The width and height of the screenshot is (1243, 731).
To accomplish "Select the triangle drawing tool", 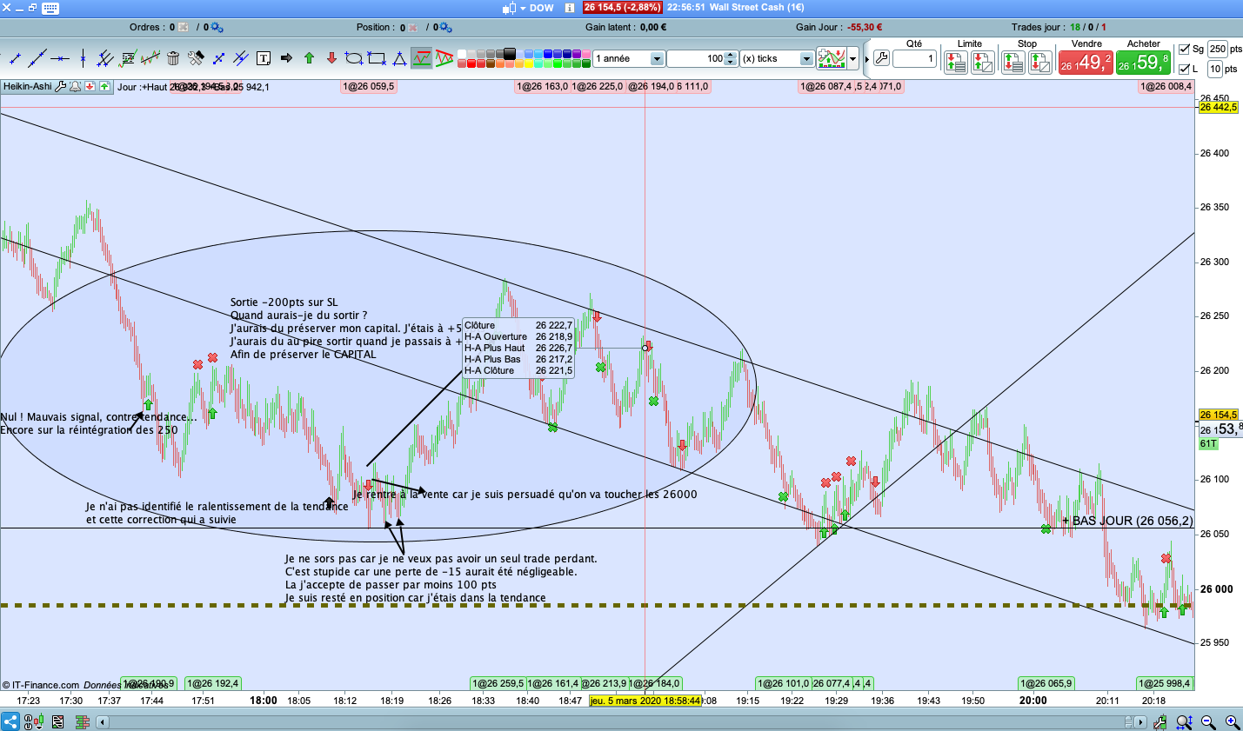I will click(x=399, y=58).
